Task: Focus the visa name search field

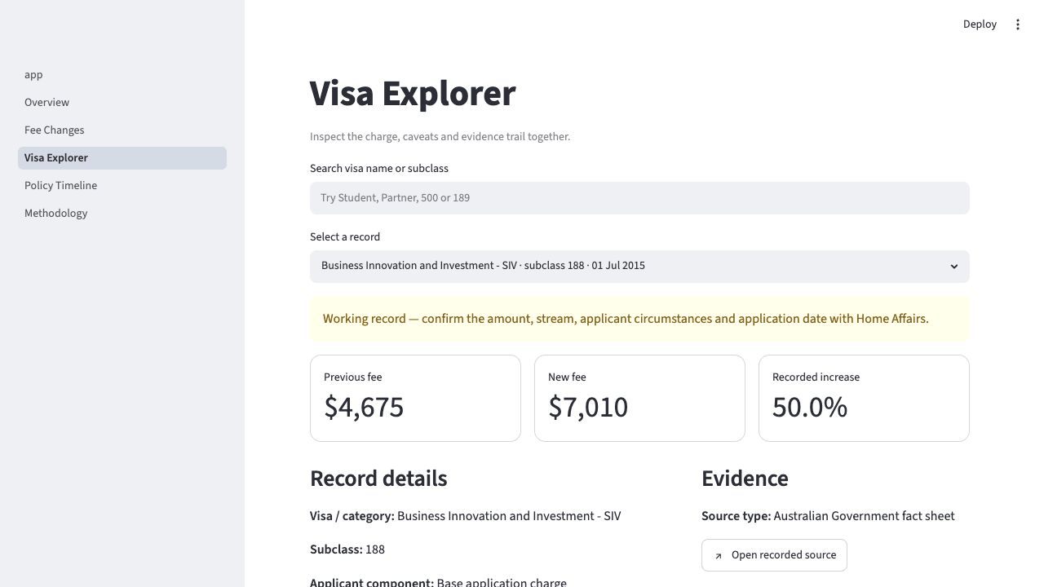Action: [639, 198]
